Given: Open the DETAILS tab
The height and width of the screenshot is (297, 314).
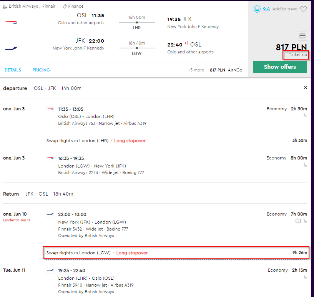Looking at the screenshot, I should (x=13, y=70).
